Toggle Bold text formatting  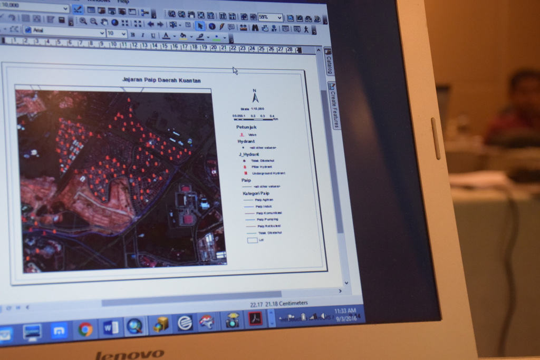tap(132, 35)
